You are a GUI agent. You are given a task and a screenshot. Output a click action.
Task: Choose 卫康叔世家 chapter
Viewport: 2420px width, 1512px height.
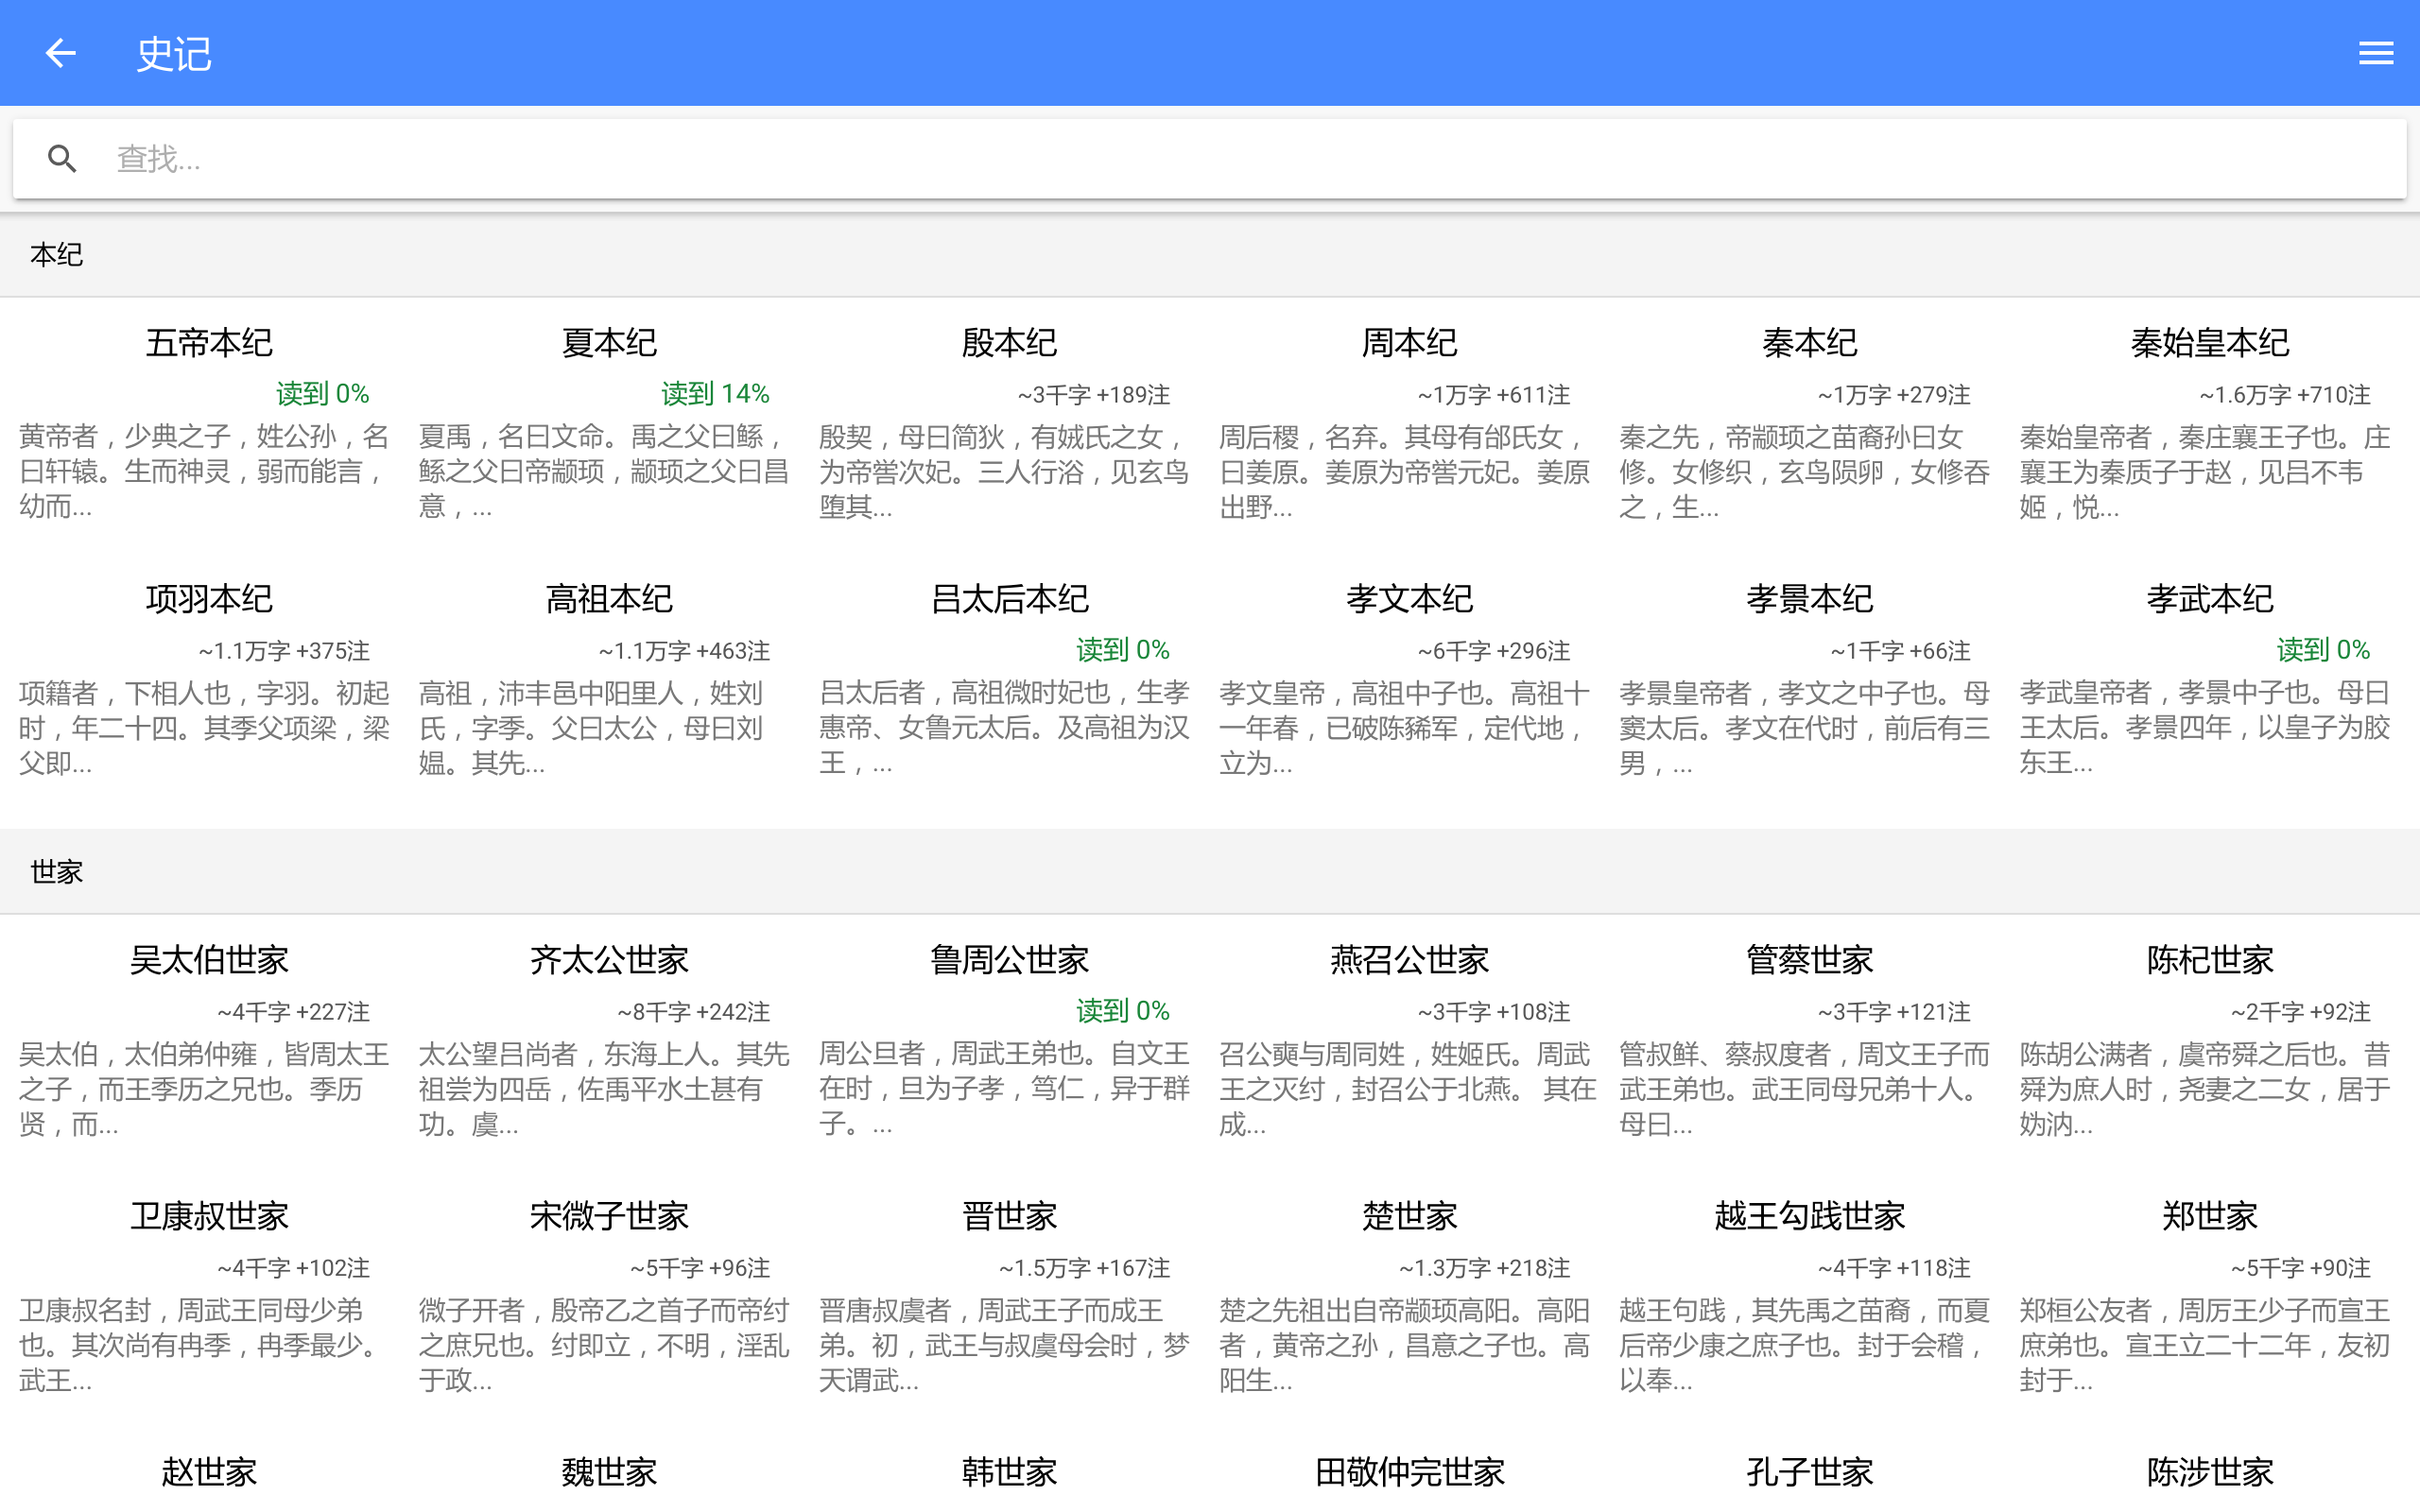[209, 1216]
